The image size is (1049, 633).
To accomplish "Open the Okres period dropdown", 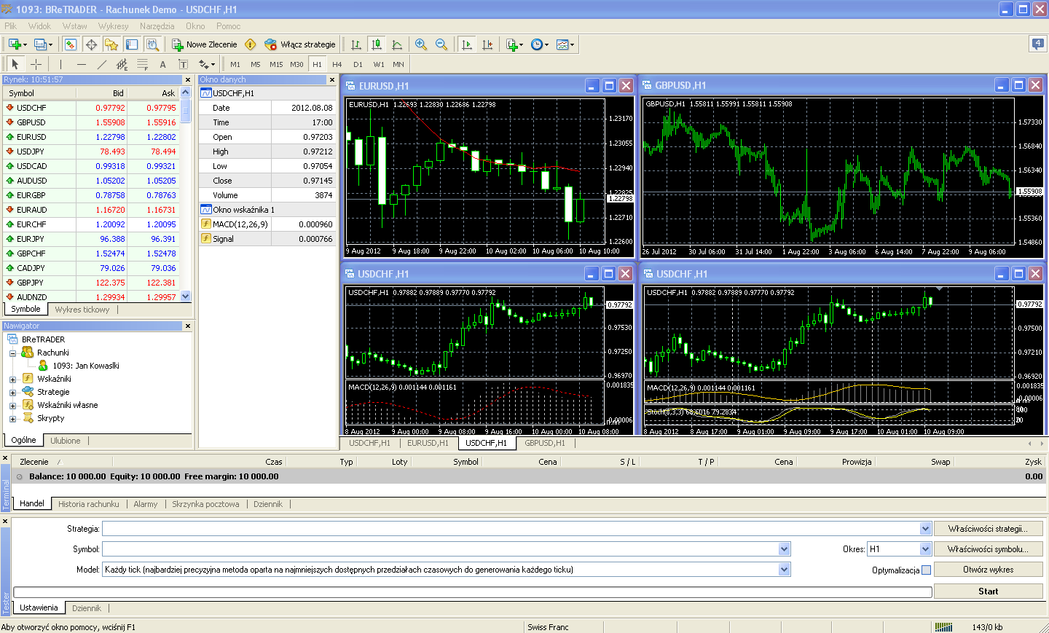I will [926, 549].
